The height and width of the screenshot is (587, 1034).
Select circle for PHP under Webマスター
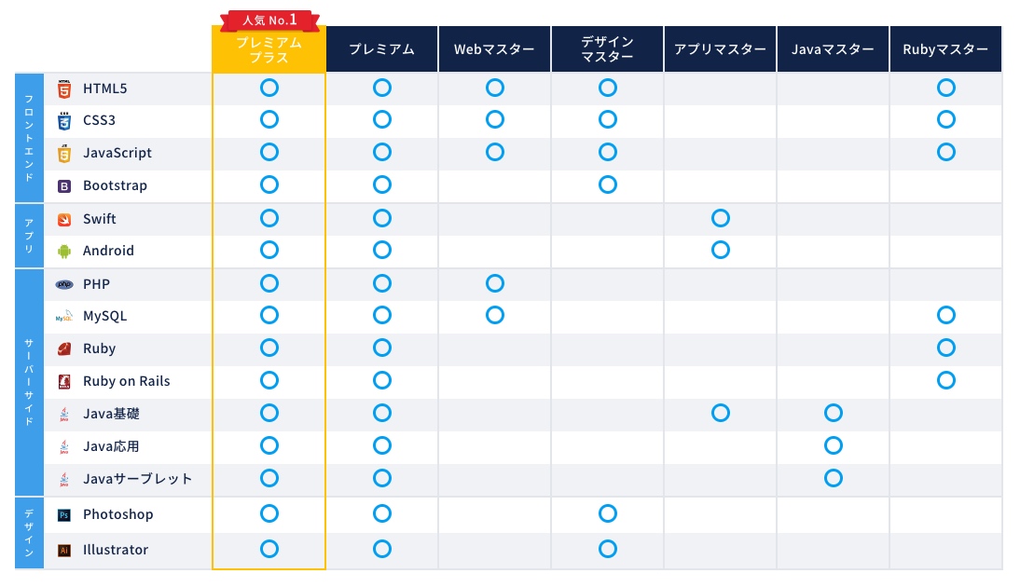click(494, 283)
